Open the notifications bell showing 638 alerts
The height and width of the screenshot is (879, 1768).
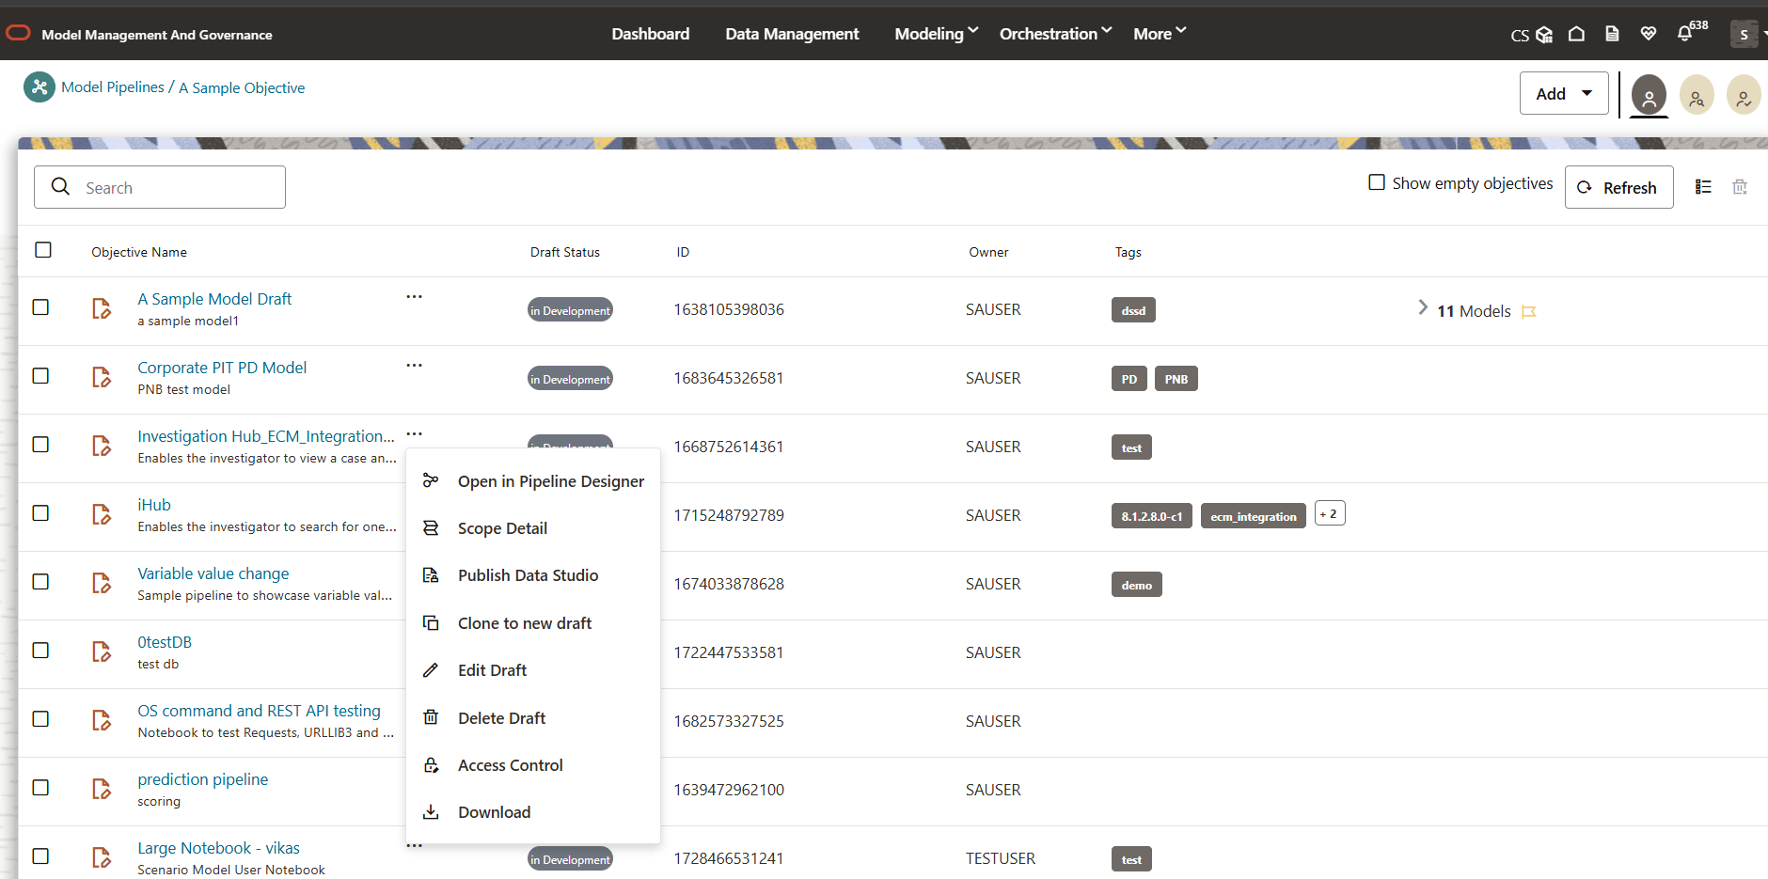1684,33
